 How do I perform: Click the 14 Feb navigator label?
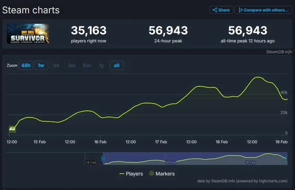[91, 162]
